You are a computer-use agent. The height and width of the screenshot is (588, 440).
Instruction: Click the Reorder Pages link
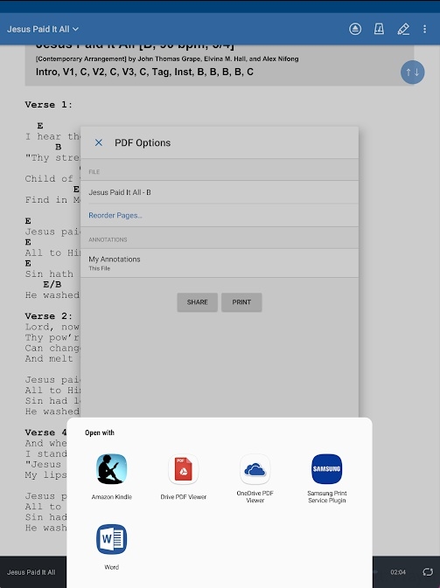115,215
